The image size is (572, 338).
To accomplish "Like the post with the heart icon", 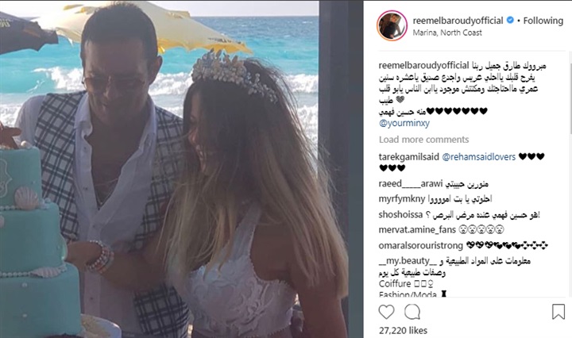I will [x=386, y=312].
